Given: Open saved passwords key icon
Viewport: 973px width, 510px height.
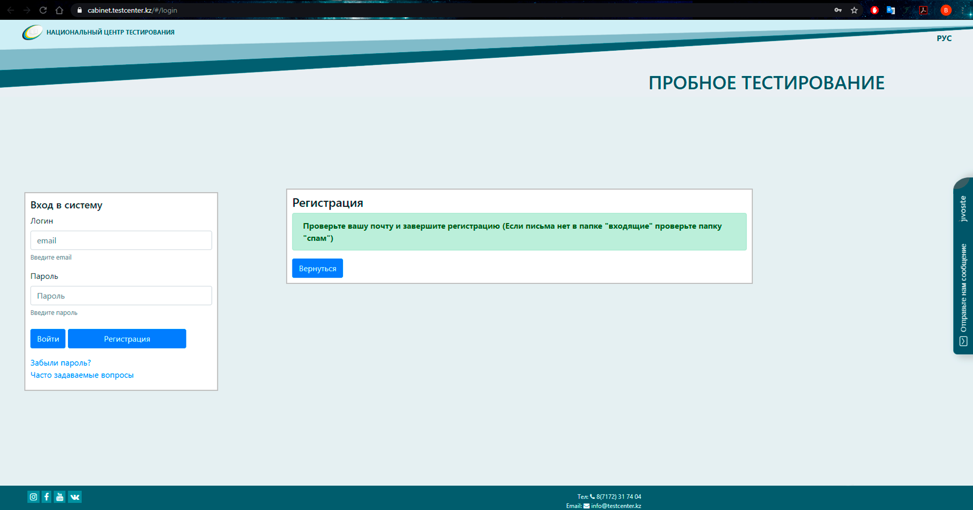Looking at the screenshot, I should point(838,10).
